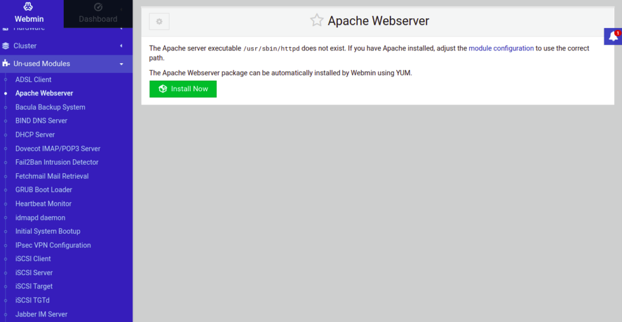Open GRUB Boot Loader module

(x=44, y=190)
